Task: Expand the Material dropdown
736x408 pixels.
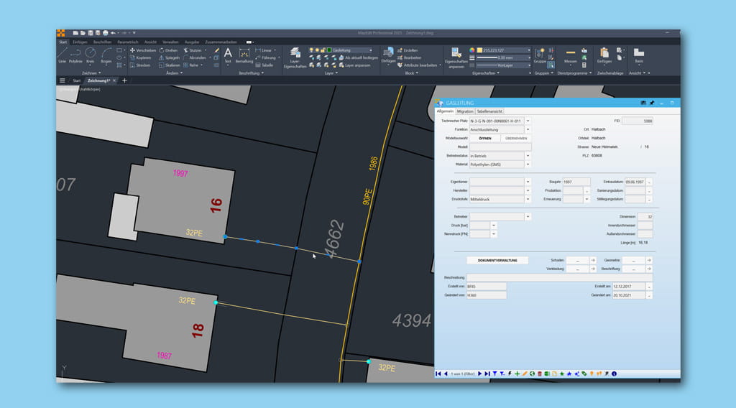Action: pyautogui.click(x=527, y=164)
